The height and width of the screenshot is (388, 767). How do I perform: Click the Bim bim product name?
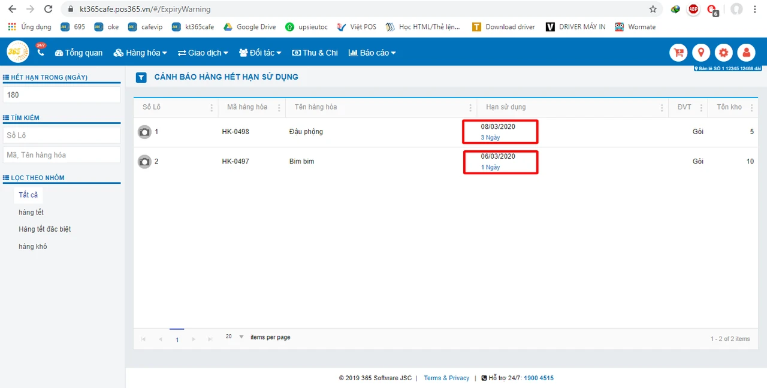click(301, 162)
